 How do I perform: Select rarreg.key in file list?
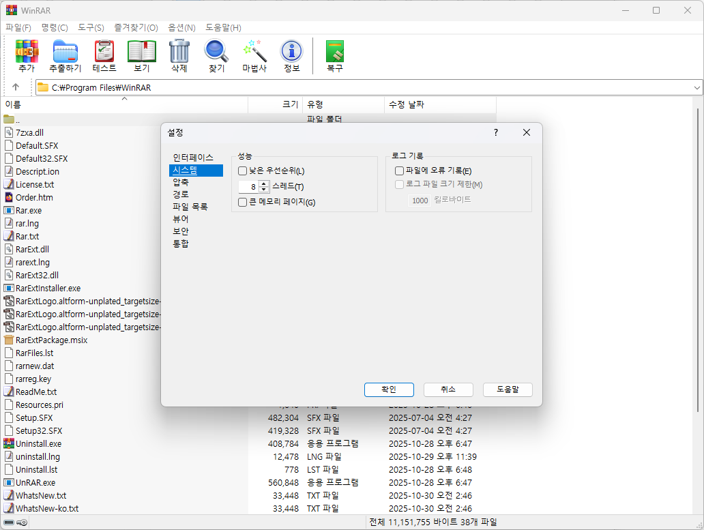pyautogui.click(x=33, y=379)
